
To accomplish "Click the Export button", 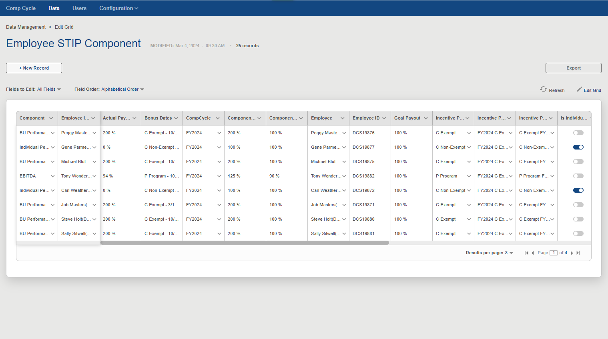I will (x=573, y=68).
